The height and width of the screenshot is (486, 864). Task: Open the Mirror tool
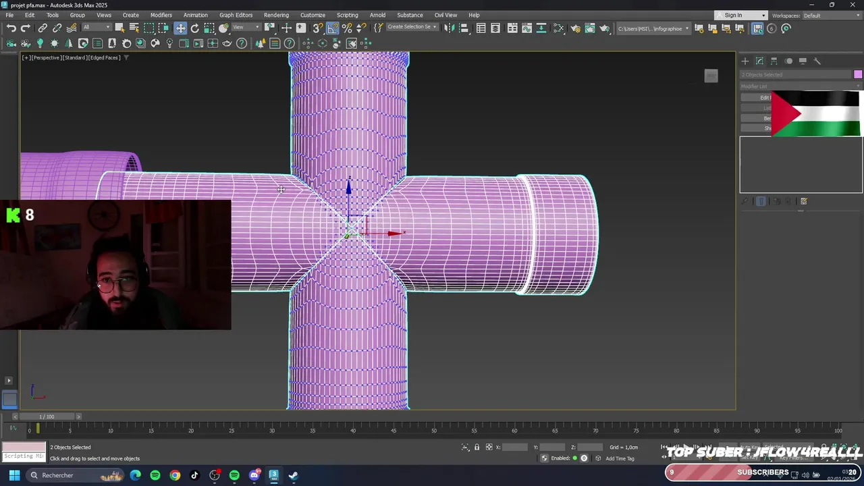[449, 28]
